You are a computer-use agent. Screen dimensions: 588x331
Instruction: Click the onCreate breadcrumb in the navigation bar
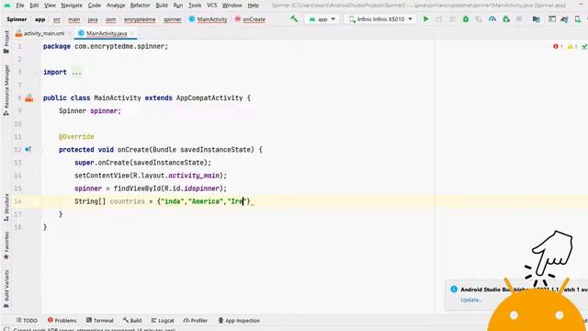(x=250, y=19)
